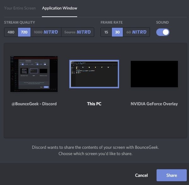
Task: Toggle the Sound switch off
Action: pos(163,32)
